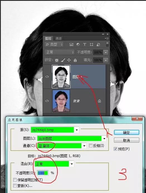146x193 pixels.
Task: Toggle layer filtering switch on the Layers panel
Action: pyautogui.click(x=107, y=45)
